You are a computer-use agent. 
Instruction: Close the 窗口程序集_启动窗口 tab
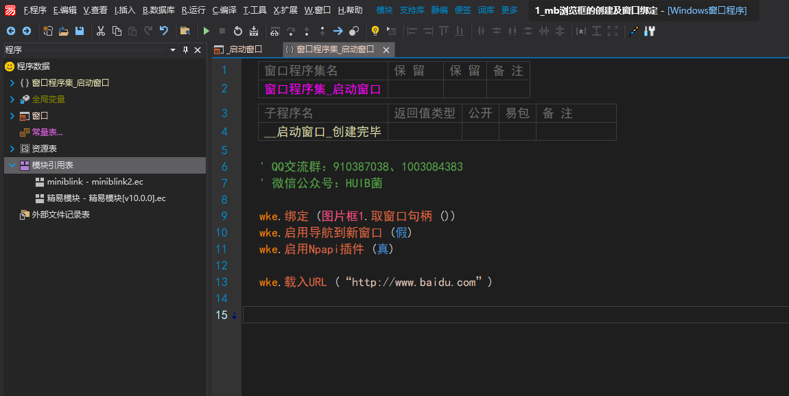(x=386, y=50)
